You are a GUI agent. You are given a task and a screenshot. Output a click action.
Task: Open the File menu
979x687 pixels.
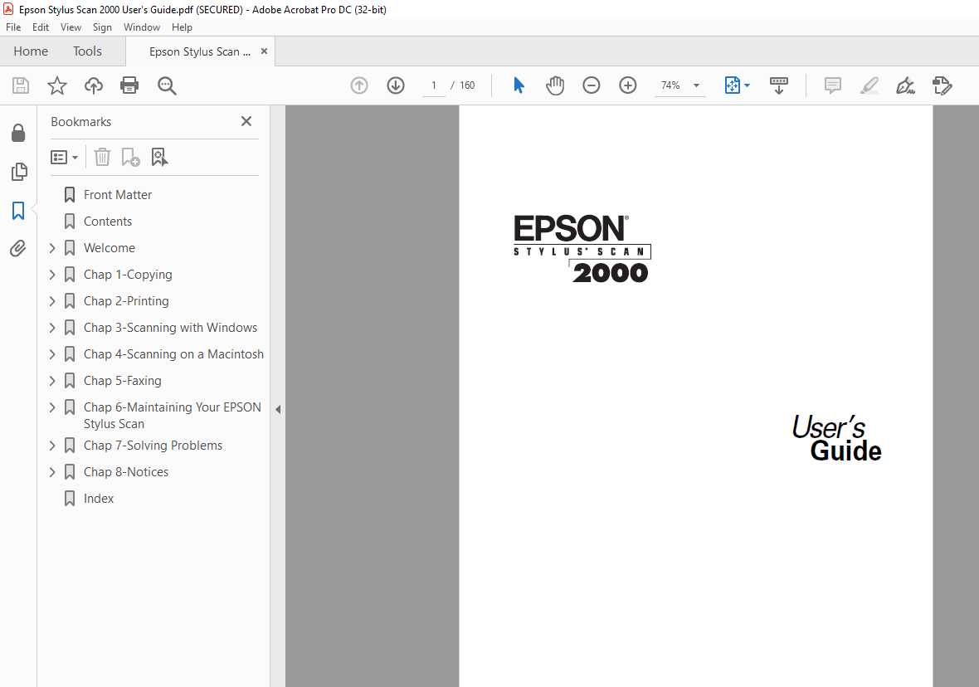click(x=13, y=27)
